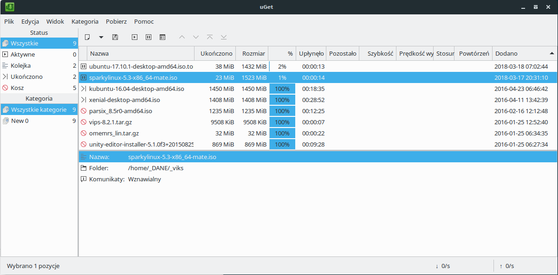Open the Pobierz menu
Image resolution: width=558 pixels, height=275 pixels.
tap(117, 21)
